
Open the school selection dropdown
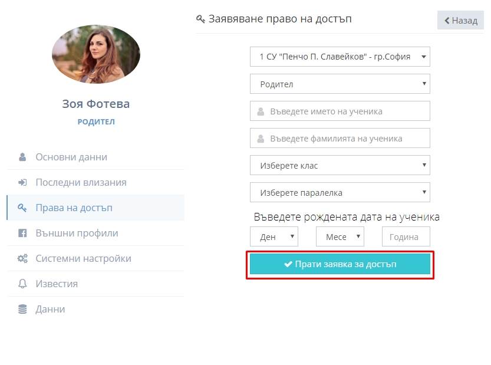coord(340,57)
